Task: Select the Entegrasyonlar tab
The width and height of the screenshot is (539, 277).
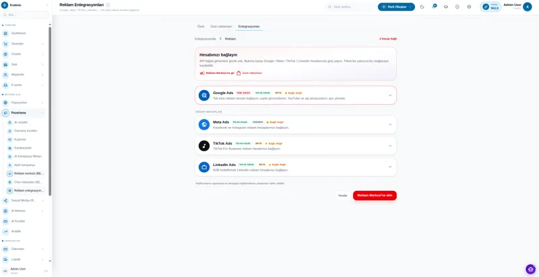Action: (249, 26)
